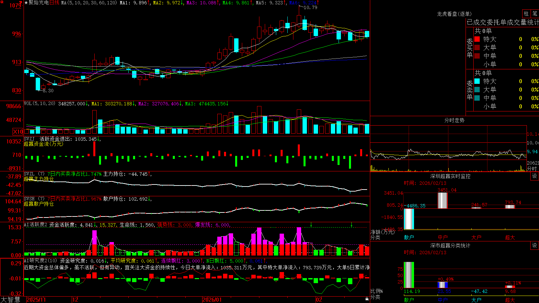The height and width of the screenshot is (303, 539).
Task: Click the red 超大 label in 分类统计 chart
Action: coord(510,300)
